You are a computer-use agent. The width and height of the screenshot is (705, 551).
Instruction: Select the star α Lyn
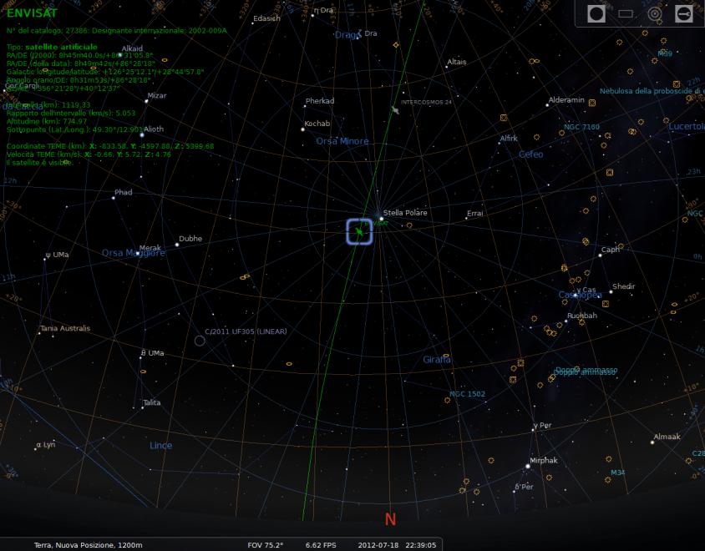click(x=36, y=449)
